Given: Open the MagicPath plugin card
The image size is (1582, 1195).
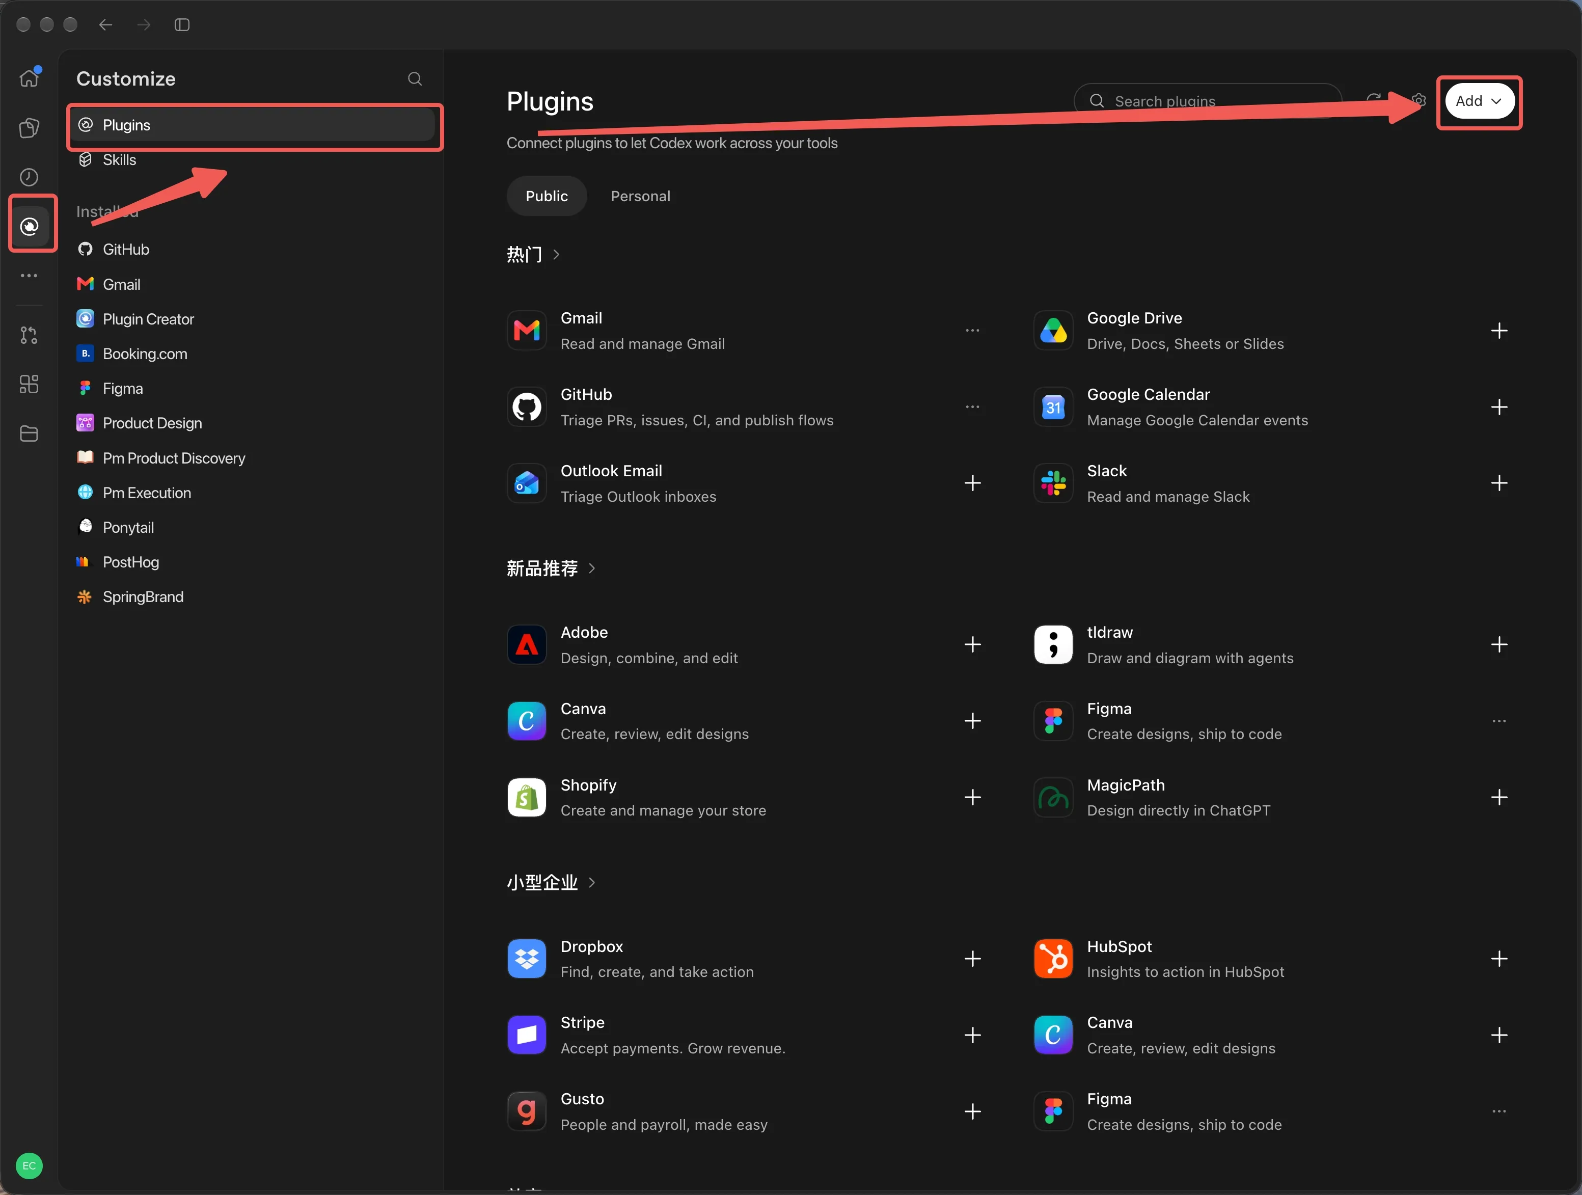Looking at the screenshot, I should pos(1271,797).
